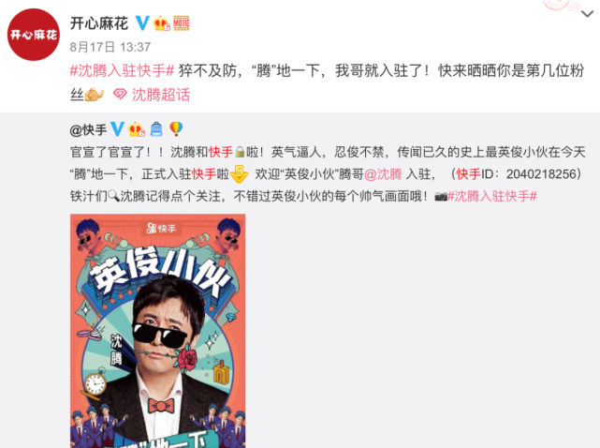Image resolution: width=600 pixels, height=448 pixels.
Task: Click the red 快手 keyword before ID number
Action: [468, 174]
